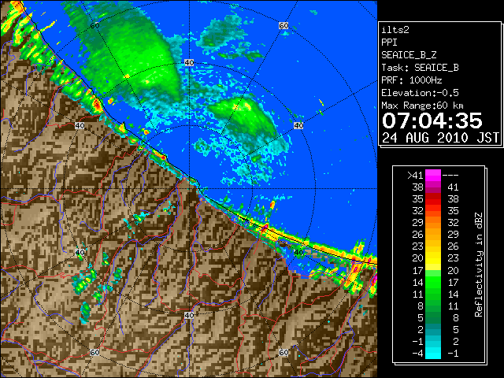Screen dimensions: 504x378
Task: Select the PPI scan type label
Action: point(389,43)
